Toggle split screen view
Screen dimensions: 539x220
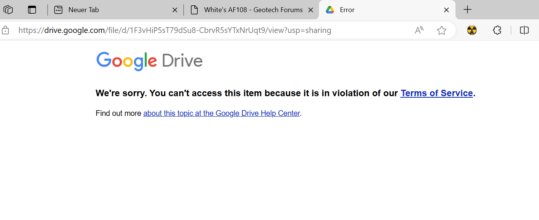point(524,30)
